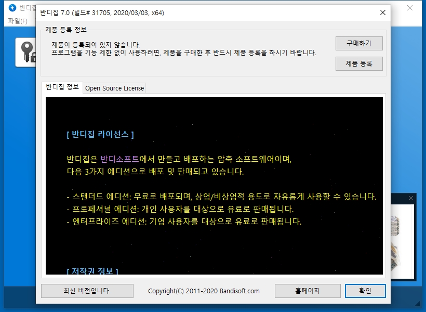Click the Bandizip logo icon in title bar

12,8
